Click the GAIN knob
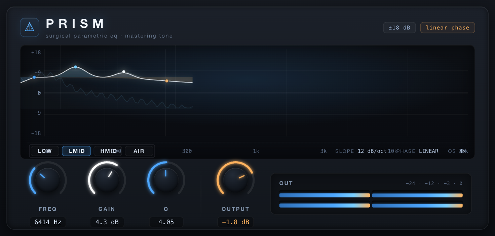The height and width of the screenshot is (236, 495). [x=107, y=180]
